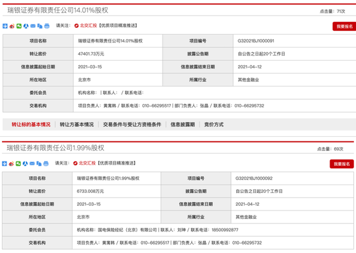The image size is (356, 253).
Task: Copy the link of the 14.01% listing
Action: [x=39, y=26]
